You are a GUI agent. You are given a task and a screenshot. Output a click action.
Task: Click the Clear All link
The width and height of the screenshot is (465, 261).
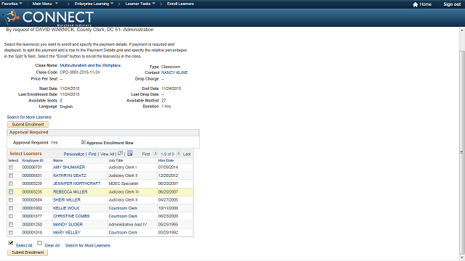pyautogui.click(x=52, y=246)
